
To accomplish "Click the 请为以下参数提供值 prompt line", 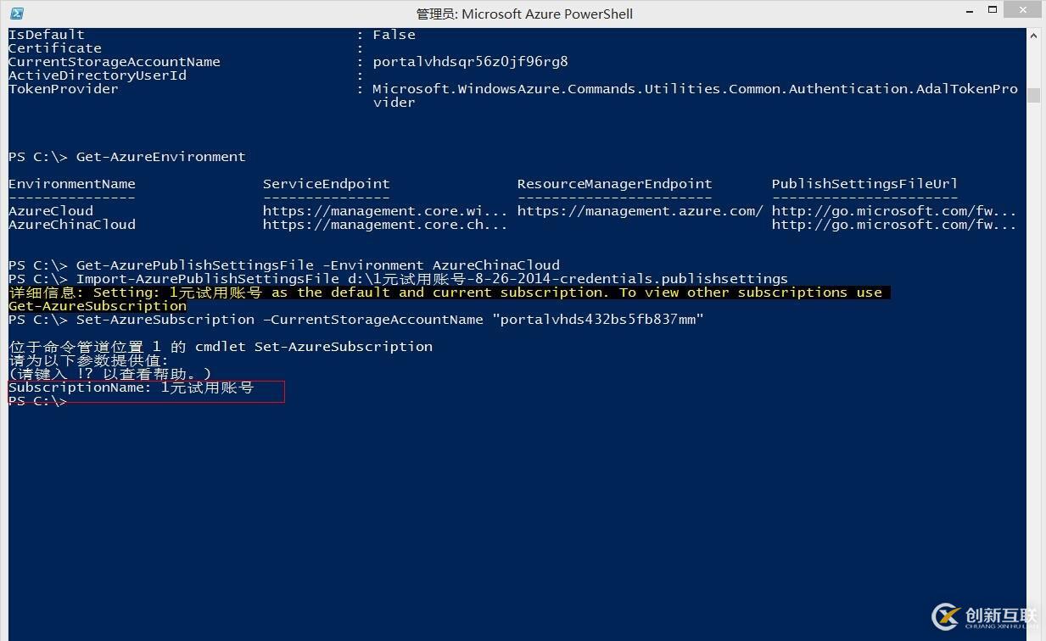I will 89,360.
